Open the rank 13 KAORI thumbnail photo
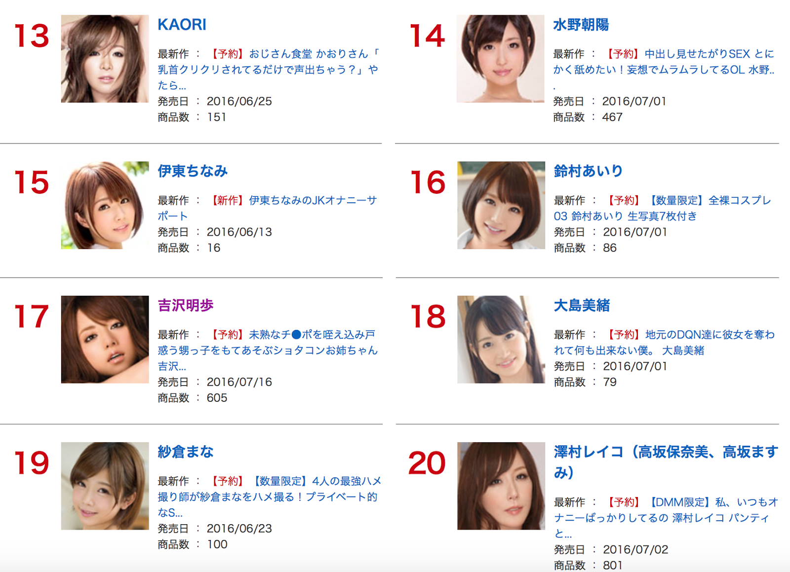 point(105,59)
